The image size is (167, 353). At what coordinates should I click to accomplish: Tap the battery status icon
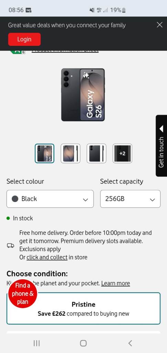coord(124,10)
